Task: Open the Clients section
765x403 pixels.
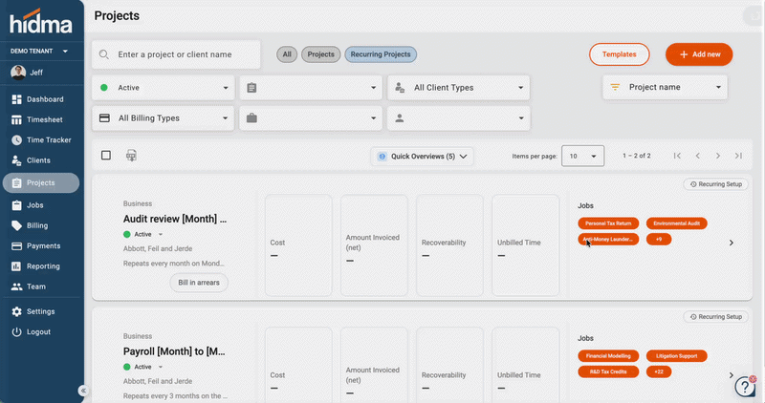Action: point(38,160)
